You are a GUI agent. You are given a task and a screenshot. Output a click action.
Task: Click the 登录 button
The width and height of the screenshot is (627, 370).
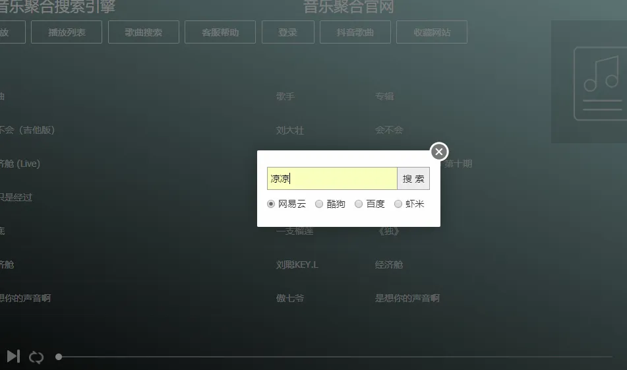(x=288, y=32)
